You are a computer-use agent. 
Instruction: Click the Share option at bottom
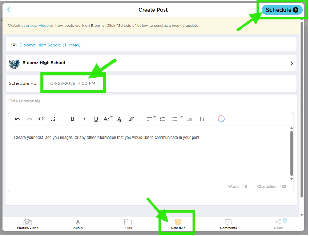(278, 224)
